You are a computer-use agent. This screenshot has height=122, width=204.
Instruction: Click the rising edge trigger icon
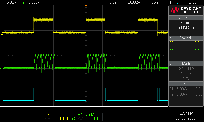[x=170, y=2]
